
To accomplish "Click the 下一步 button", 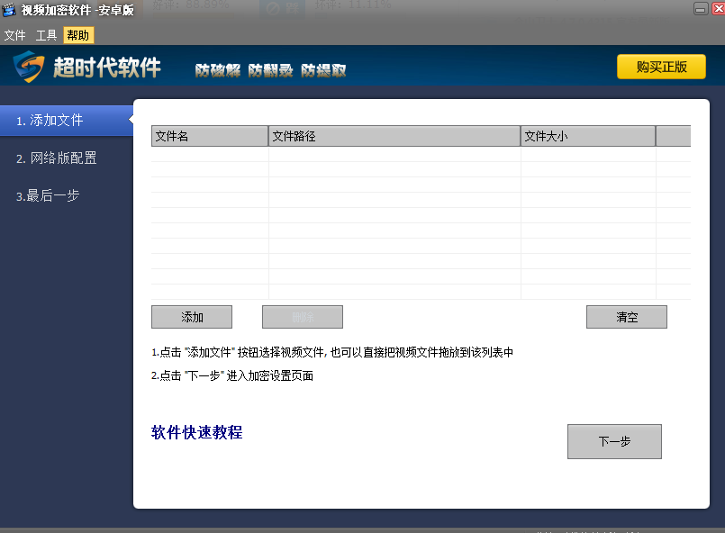I will click(614, 441).
